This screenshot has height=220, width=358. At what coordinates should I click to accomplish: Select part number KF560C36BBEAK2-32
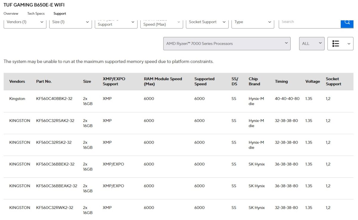pyautogui.click(x=57, y=186)
